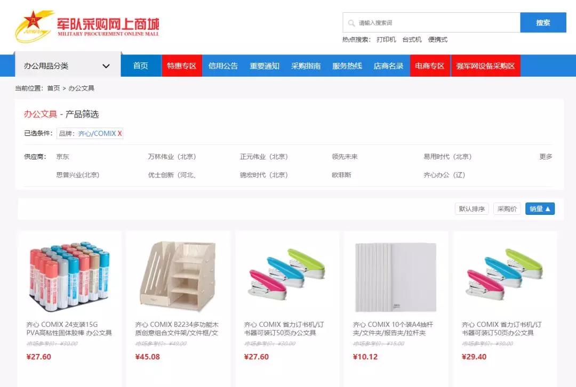576x387 pixels.
Task: Click the blue 搜索 search button
Action: tap(543, 23)
